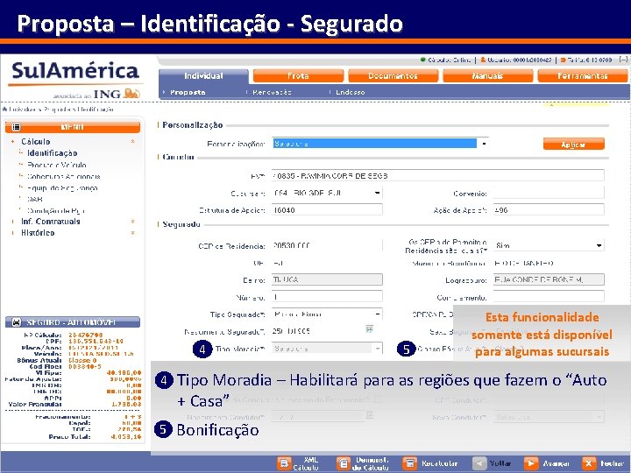Select Equip. de Segurança menu item
Viewport: 631px width, 473px height.
(x=62, y=187)
